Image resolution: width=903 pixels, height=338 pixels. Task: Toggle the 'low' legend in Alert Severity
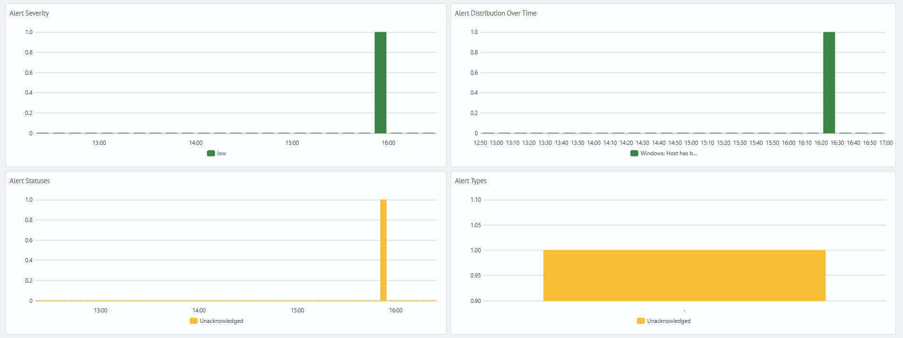(x=217, y=153)
